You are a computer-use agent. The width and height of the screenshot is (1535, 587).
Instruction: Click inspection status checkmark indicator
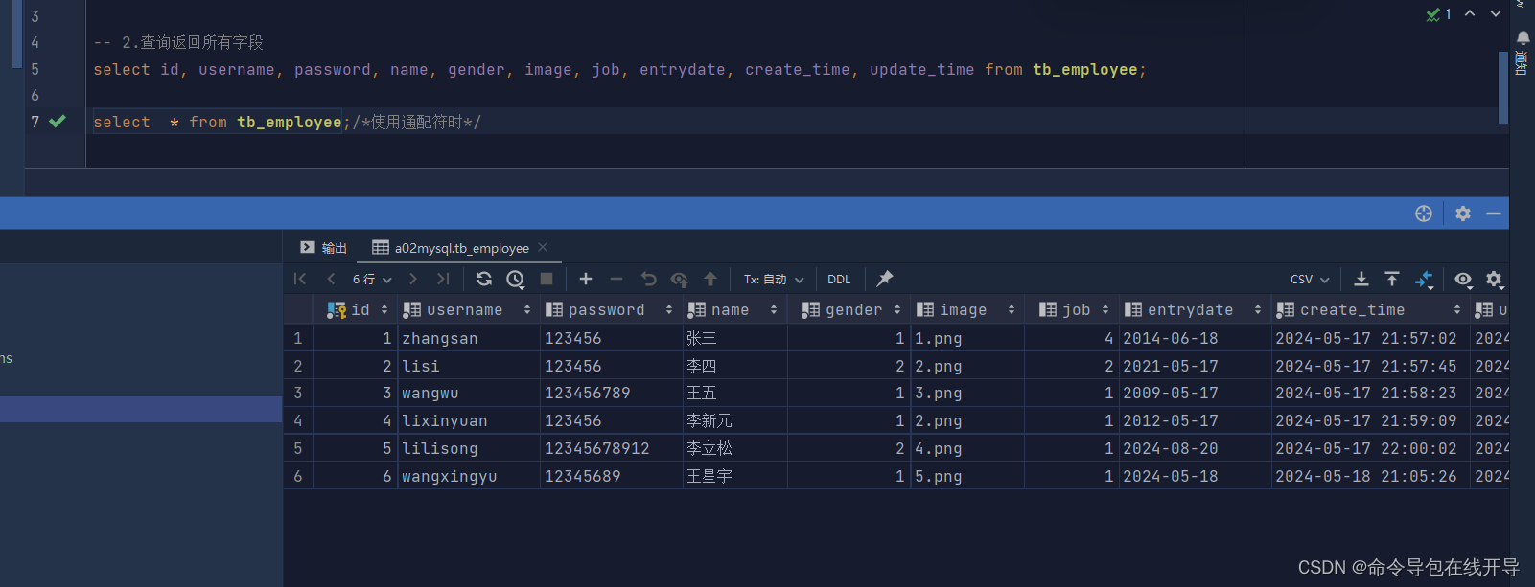1438,14
